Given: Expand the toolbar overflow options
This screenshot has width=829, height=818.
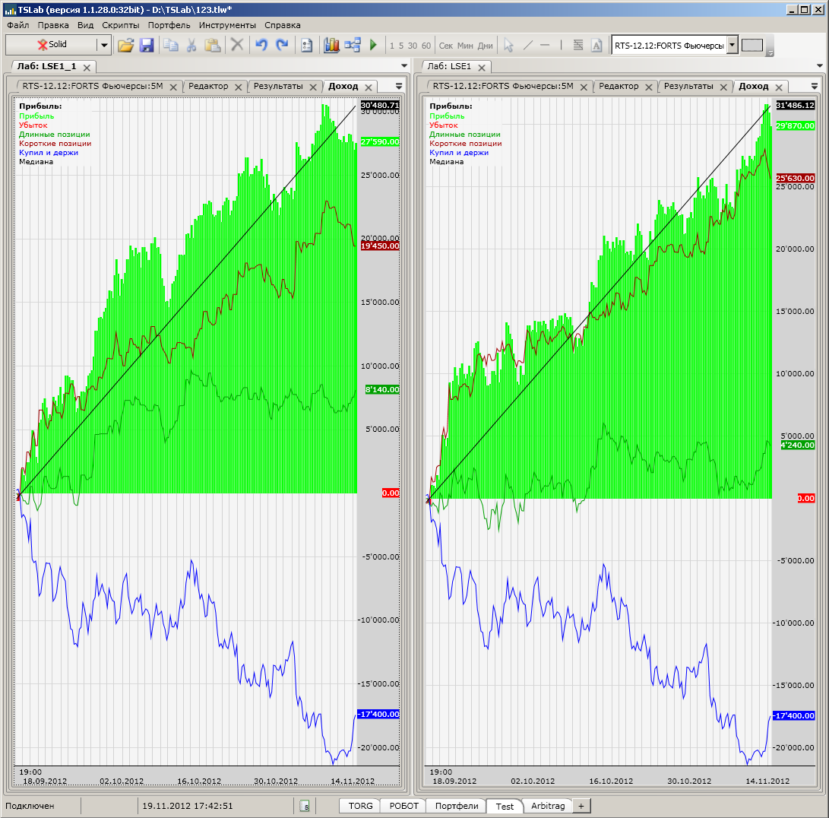Looking at the screenshot, I should point(770,53).
